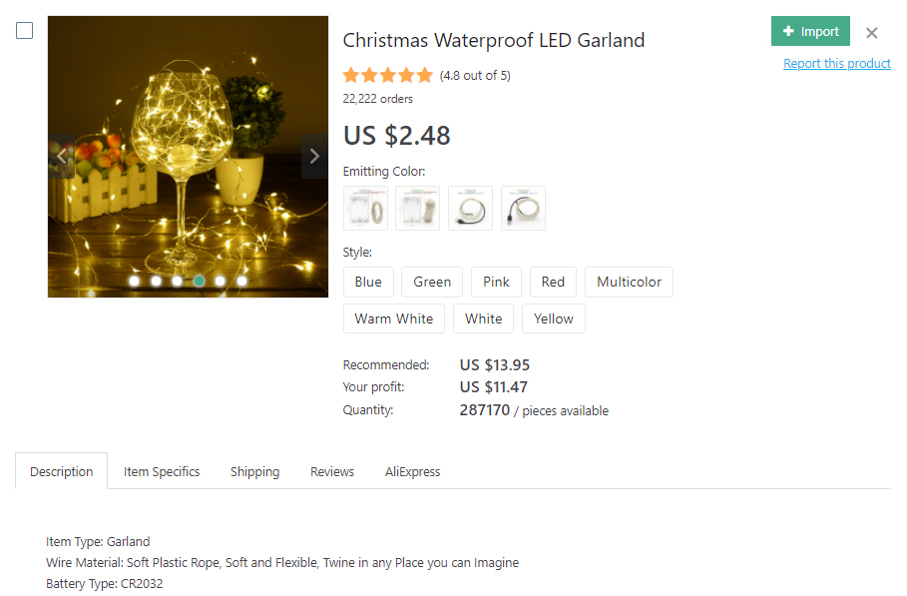Viewport: 907px width, 596px height.
Task: Choose the Warm White style option
Action: [x=394, y=319]
